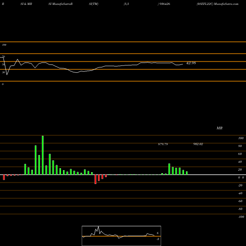Image resolution: width=246 pixels, height=246 pixels.
Task: Click the -3 label in mini chart
Action: [158, 239]
